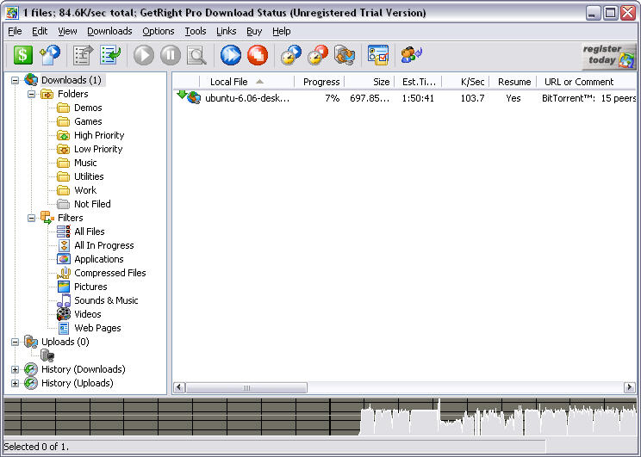This screenshot has width=641, height=457.
Task: Click the add new download URL icon
Action: coord(50,55)
